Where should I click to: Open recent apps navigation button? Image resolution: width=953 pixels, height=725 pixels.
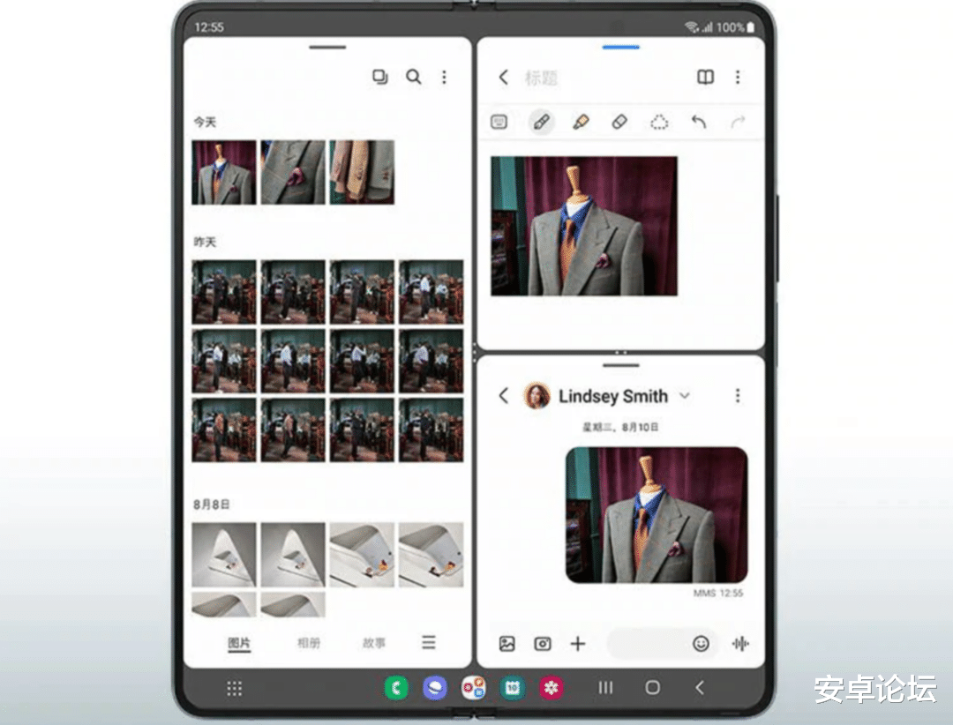pyautogui.click(x=605, y=688)
